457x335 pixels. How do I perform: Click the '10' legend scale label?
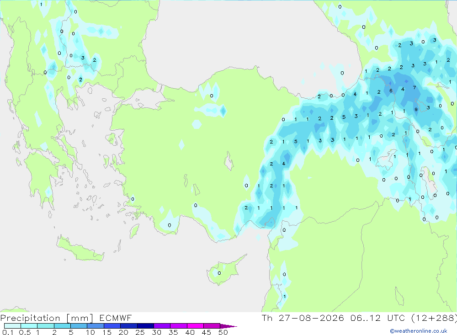[x=90, y=332]
